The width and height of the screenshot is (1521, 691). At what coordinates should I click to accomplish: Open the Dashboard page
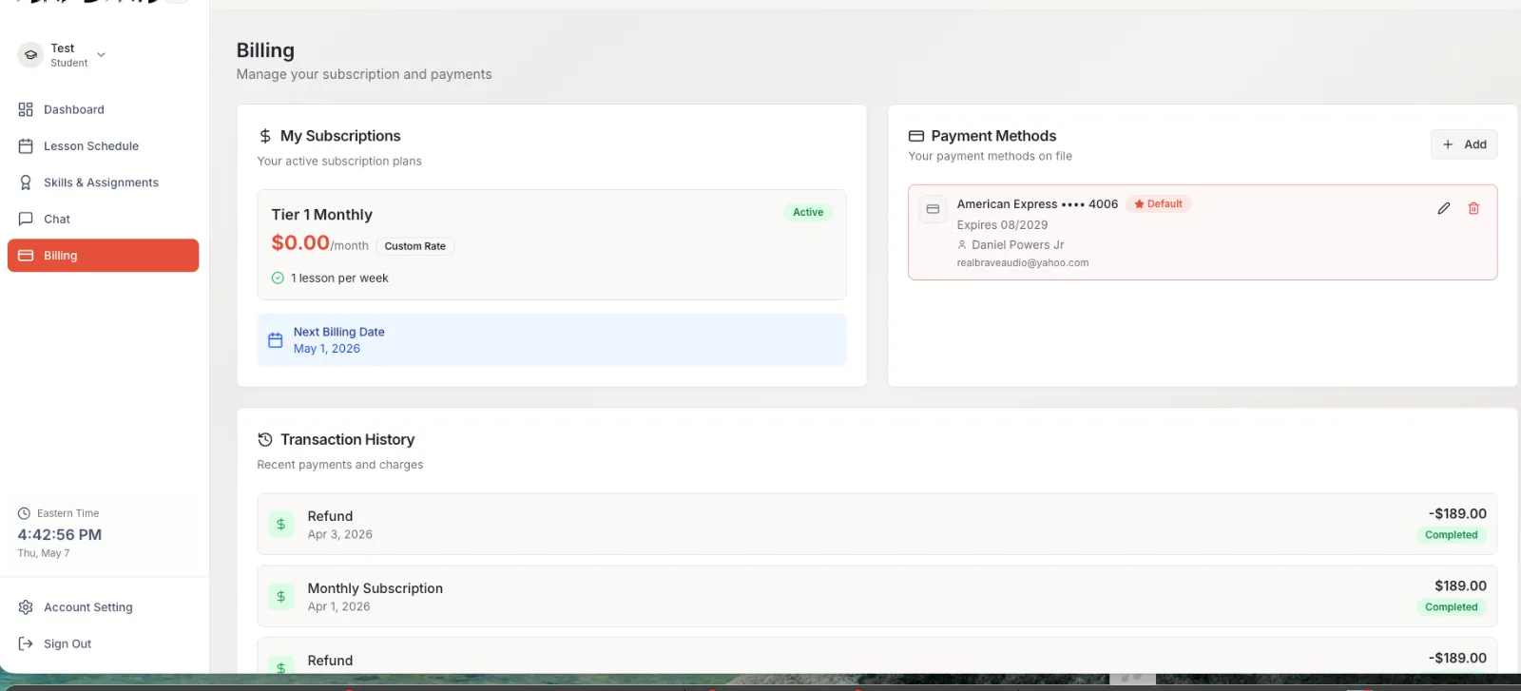pyautogui.click(x=103, y=109)
